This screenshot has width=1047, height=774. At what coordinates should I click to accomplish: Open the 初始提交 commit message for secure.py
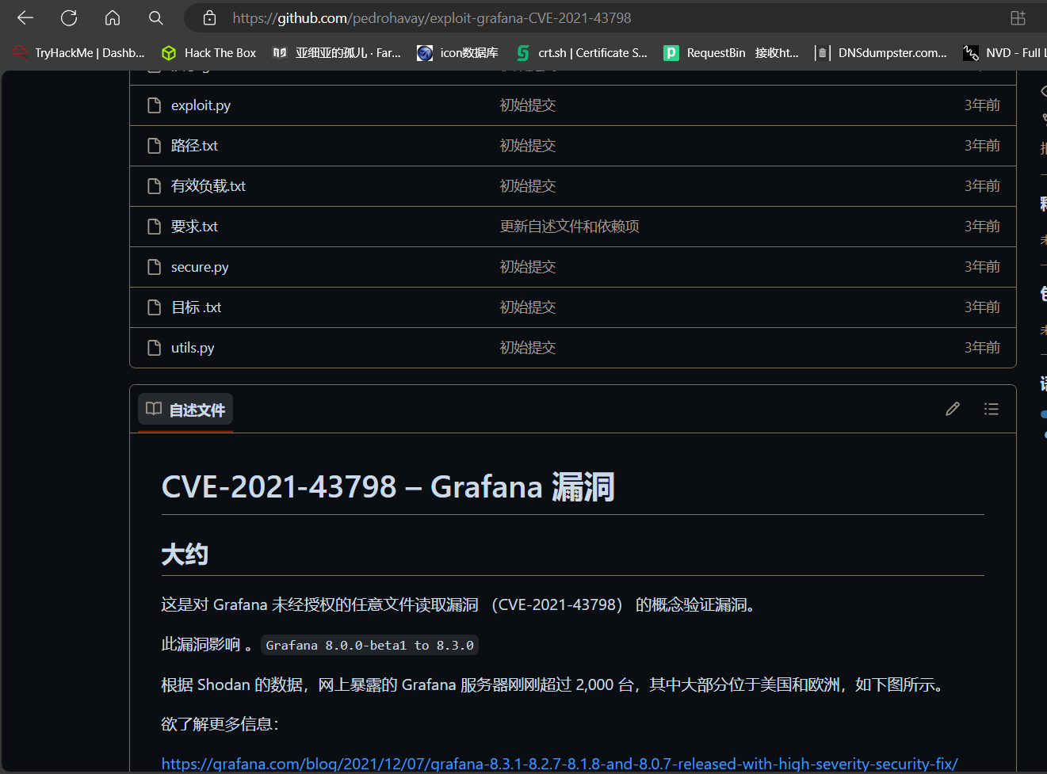[x=528, y=267]
